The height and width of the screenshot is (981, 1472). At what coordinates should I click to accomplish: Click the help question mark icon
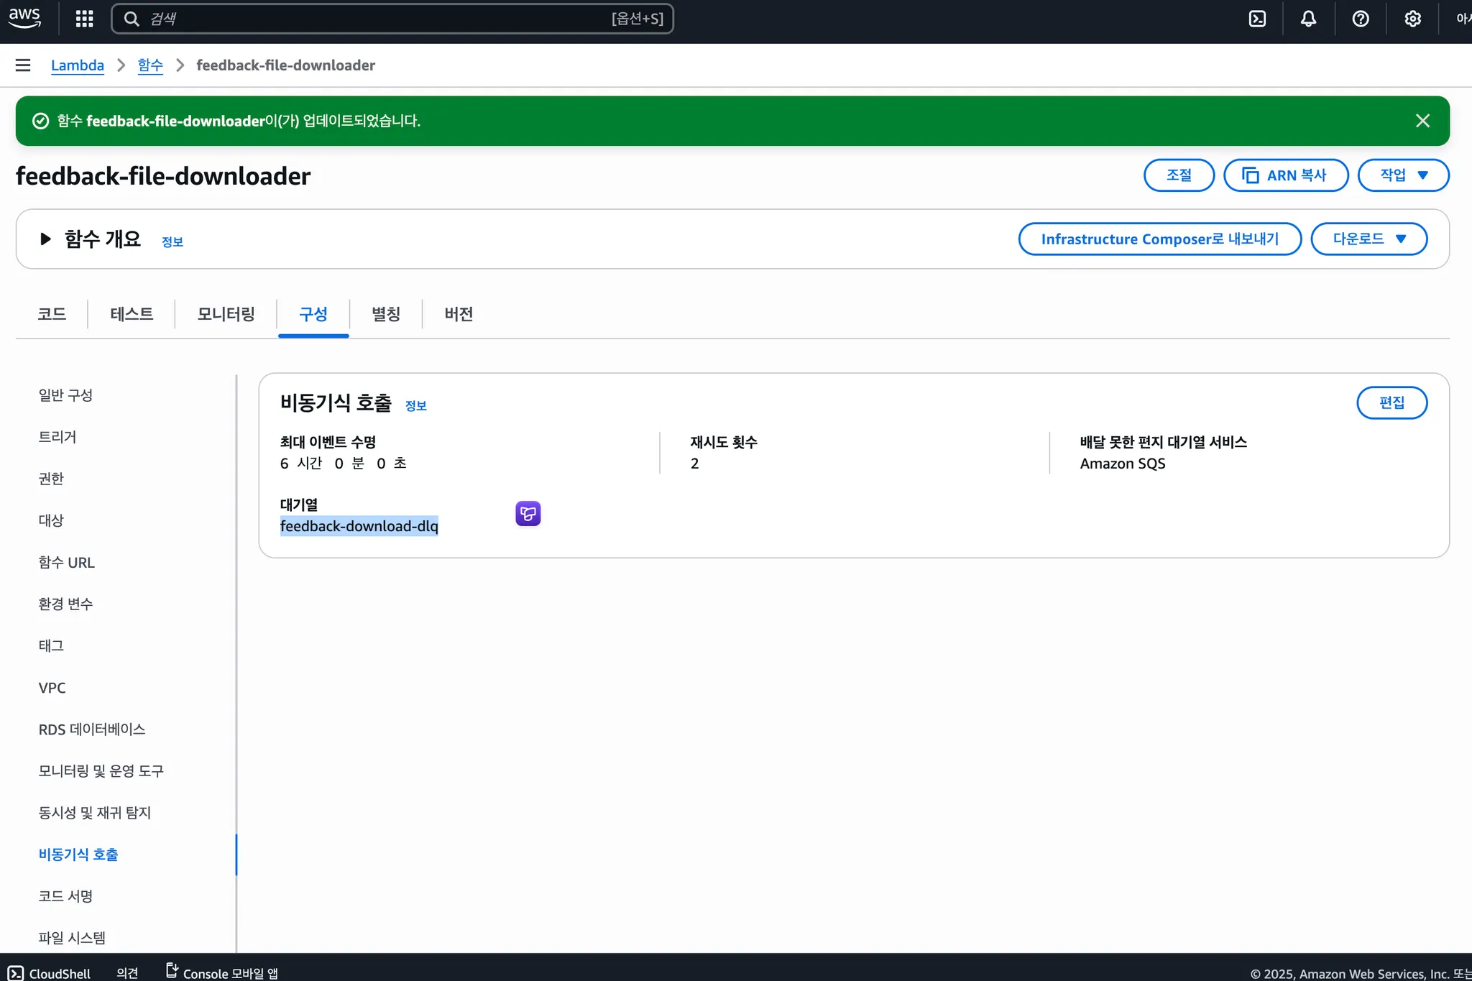1360,19
